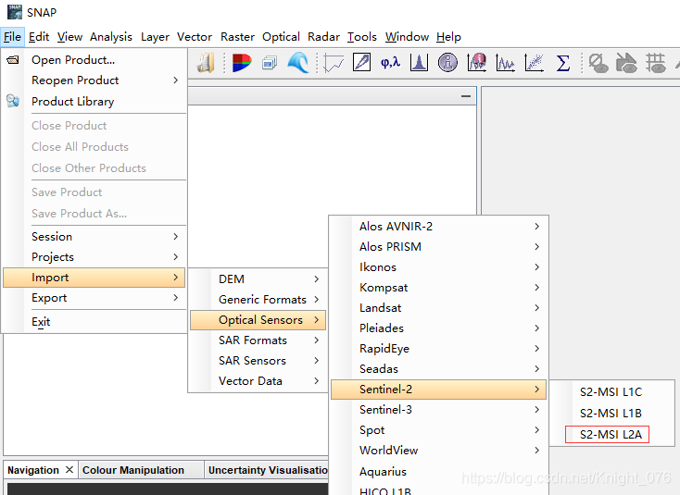The height and width of the screenshot is (495, 680).
Task: Open the histogram tool icon
Action: tap(419, 63)
